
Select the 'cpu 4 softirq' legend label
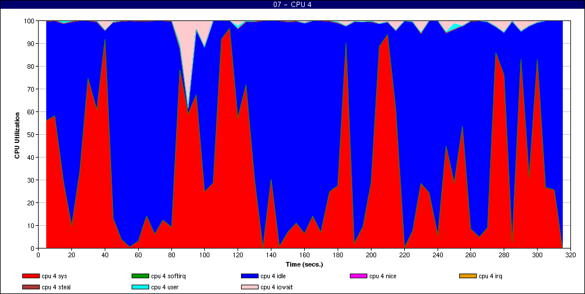[x=167, y=276]
